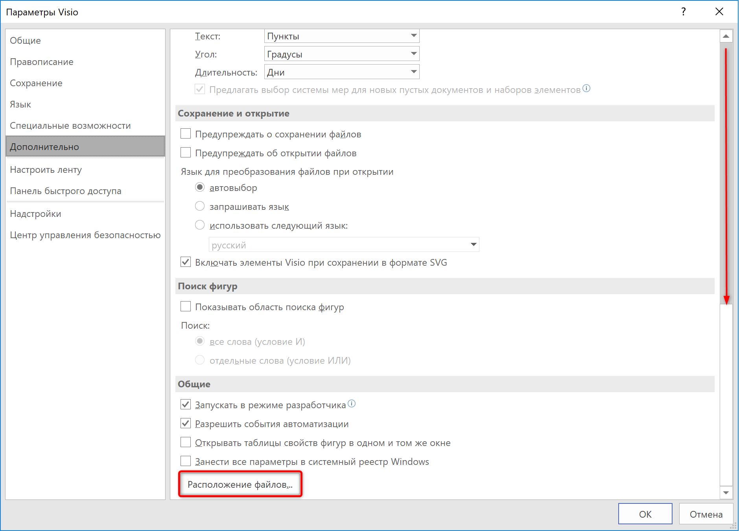Viewport: 739px width, 531px height.
Task: Switch to Правописание category
Action: [x=85, y=62]
